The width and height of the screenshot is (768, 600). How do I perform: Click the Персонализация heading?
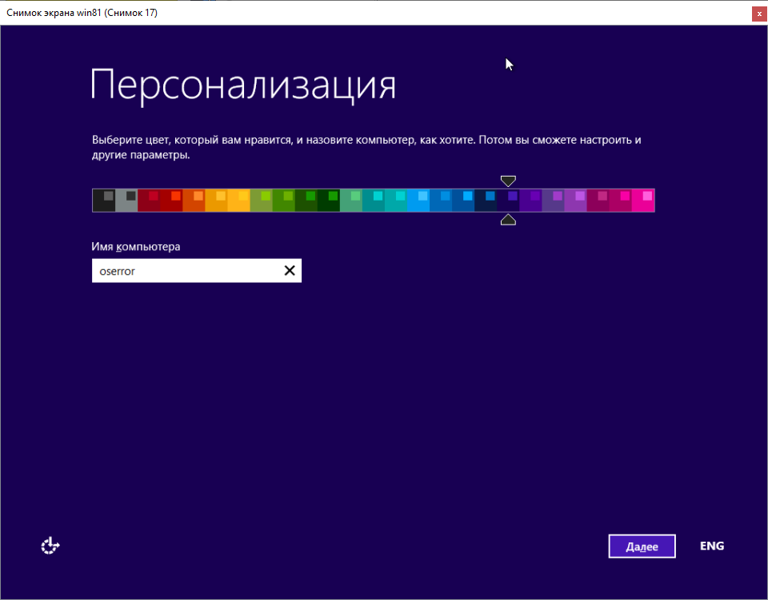pyautogui.click(x=243, y=85)
